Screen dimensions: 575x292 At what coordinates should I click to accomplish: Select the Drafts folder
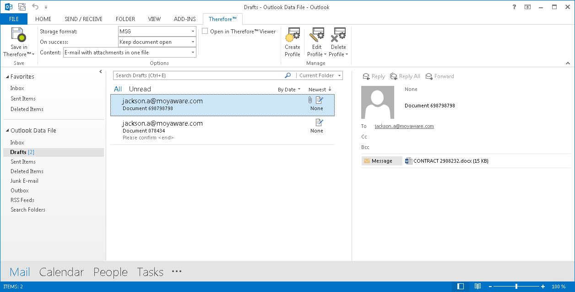point(21,152)
